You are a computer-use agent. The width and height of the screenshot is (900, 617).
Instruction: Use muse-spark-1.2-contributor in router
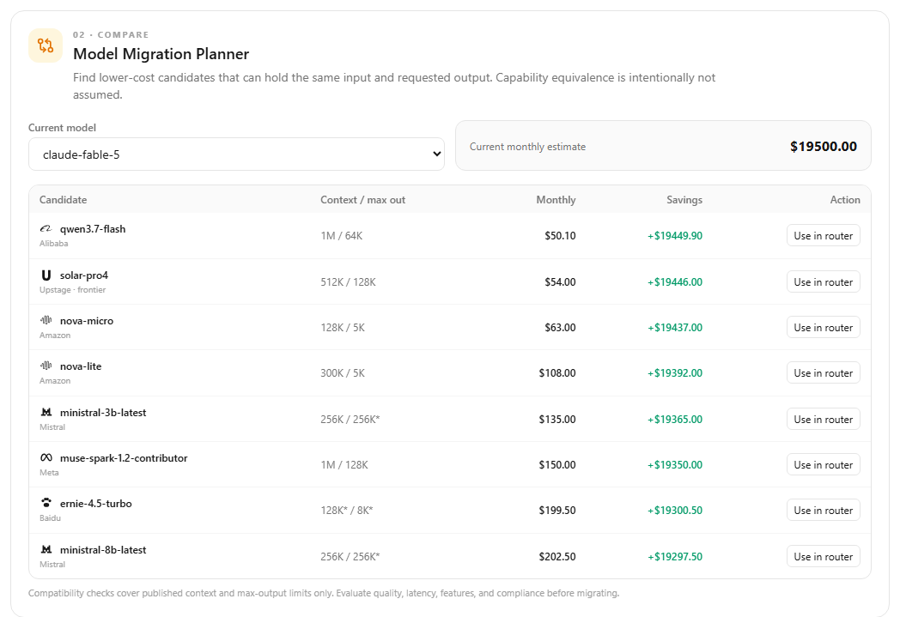pos(823,464)
